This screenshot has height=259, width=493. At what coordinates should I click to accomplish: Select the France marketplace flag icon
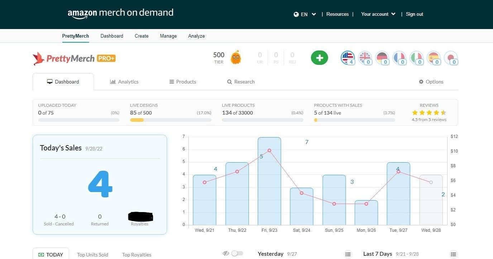[x=399, y=58]
